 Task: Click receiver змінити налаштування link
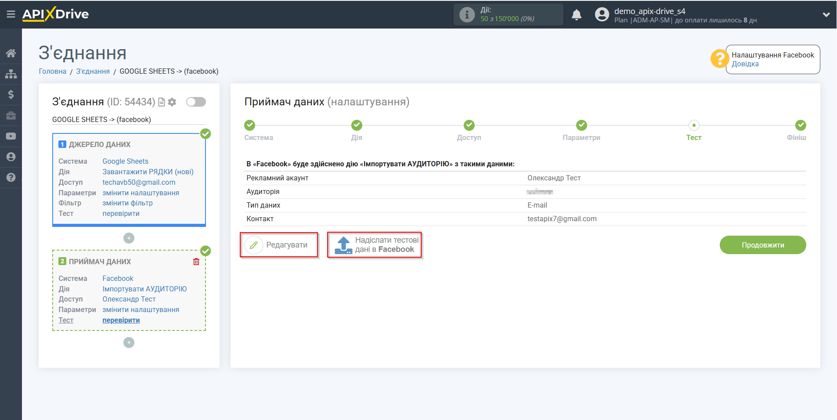tap(141, 309)
